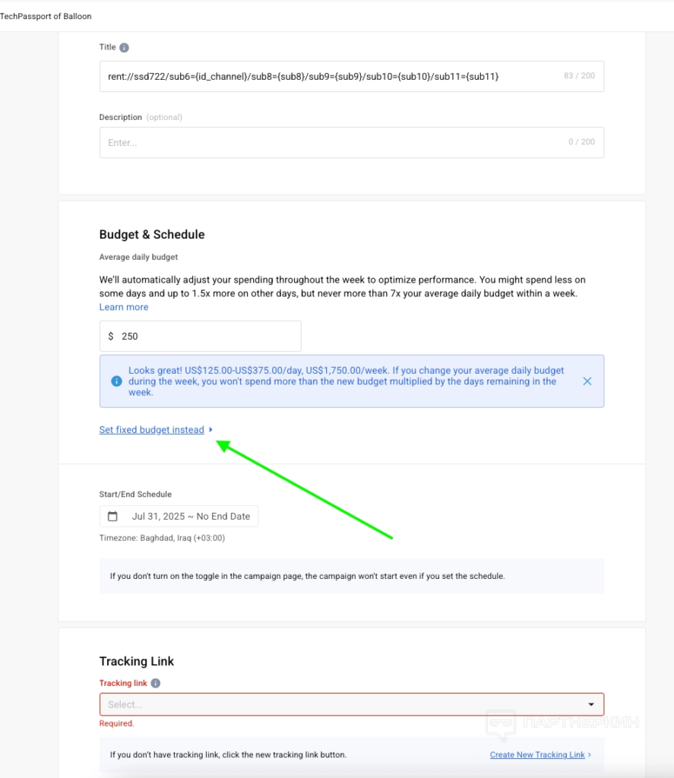The height and width of the screenshot is (778, 674).
Task: Open the Create New Tracking Link link
Action: click(537, 755)
